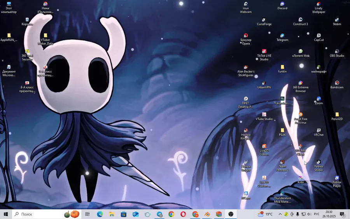Open the Windows Start menu

6,214
